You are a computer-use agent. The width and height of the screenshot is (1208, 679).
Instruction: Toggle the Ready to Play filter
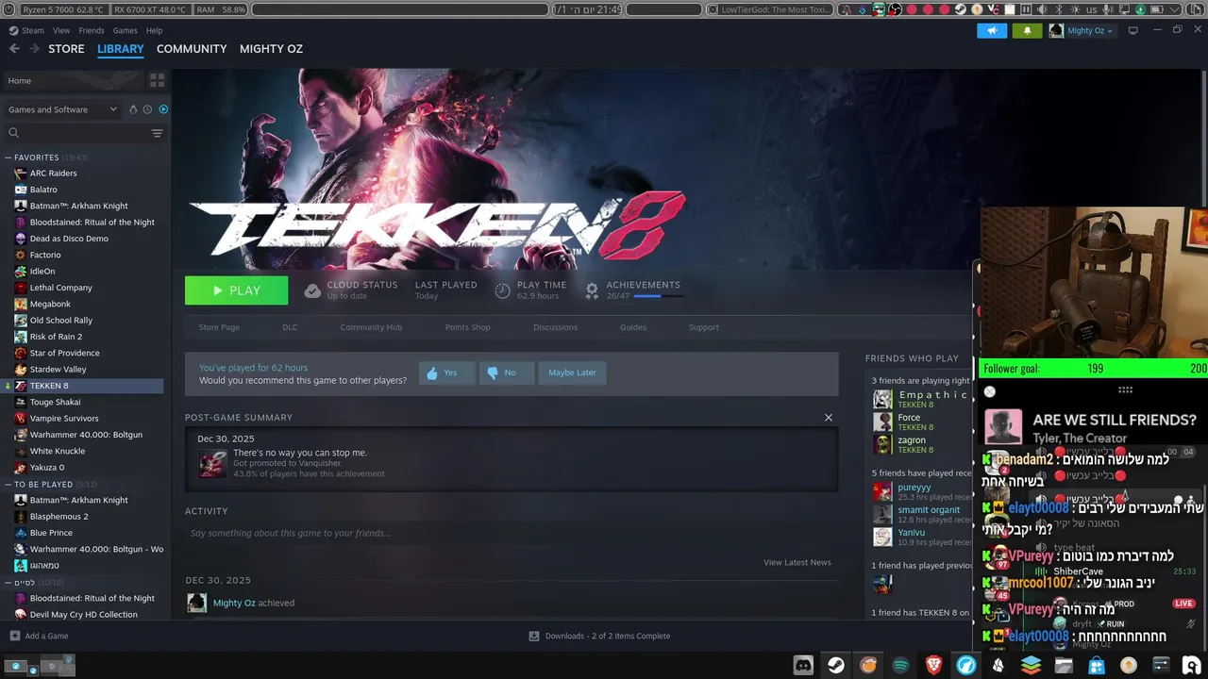pyautogui.click(x=163, y=109)
